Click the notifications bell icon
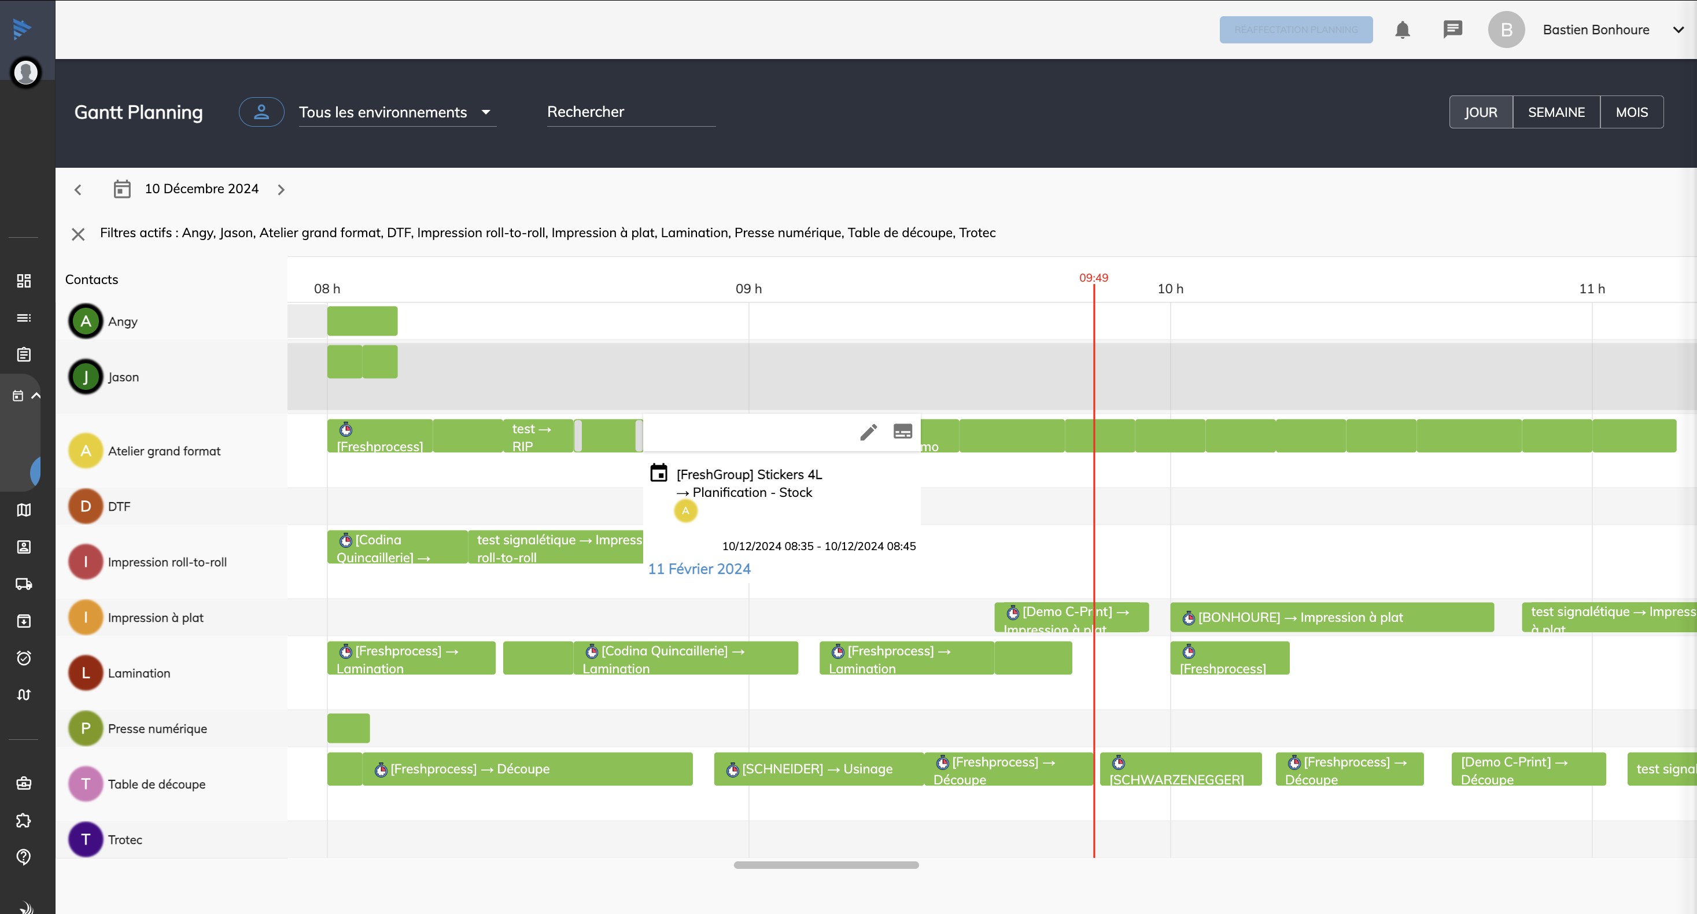 pyautogui.click(x=1402, y=30)
